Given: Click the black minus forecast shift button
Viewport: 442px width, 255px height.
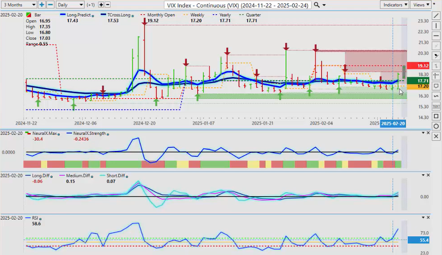Looking at the screenshot, I should pyautogui.click(x=107, y=5).
